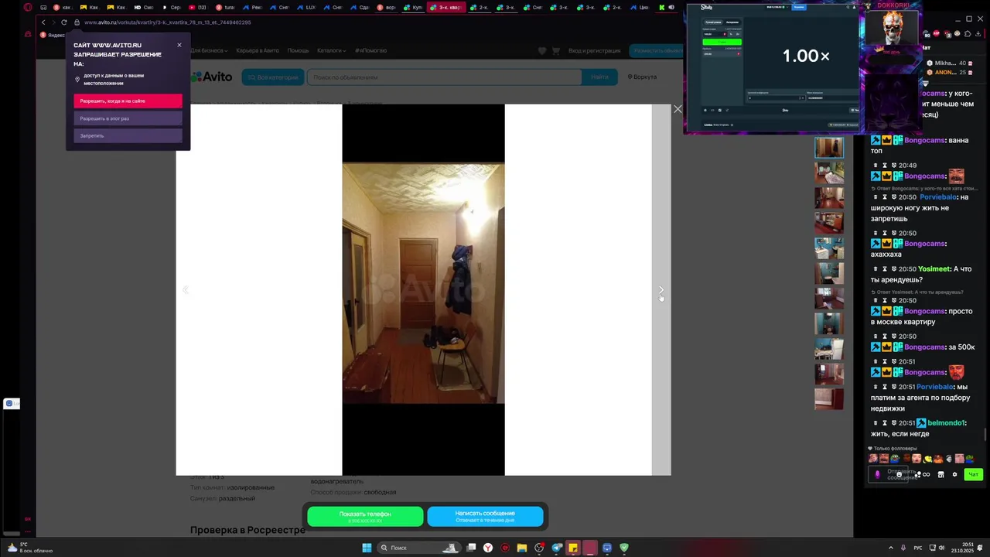Click 'Запретить' in permission popup

pos(128,135)
